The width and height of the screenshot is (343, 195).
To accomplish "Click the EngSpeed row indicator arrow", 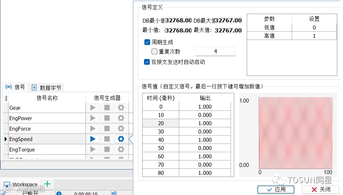I will click(6, 139).
